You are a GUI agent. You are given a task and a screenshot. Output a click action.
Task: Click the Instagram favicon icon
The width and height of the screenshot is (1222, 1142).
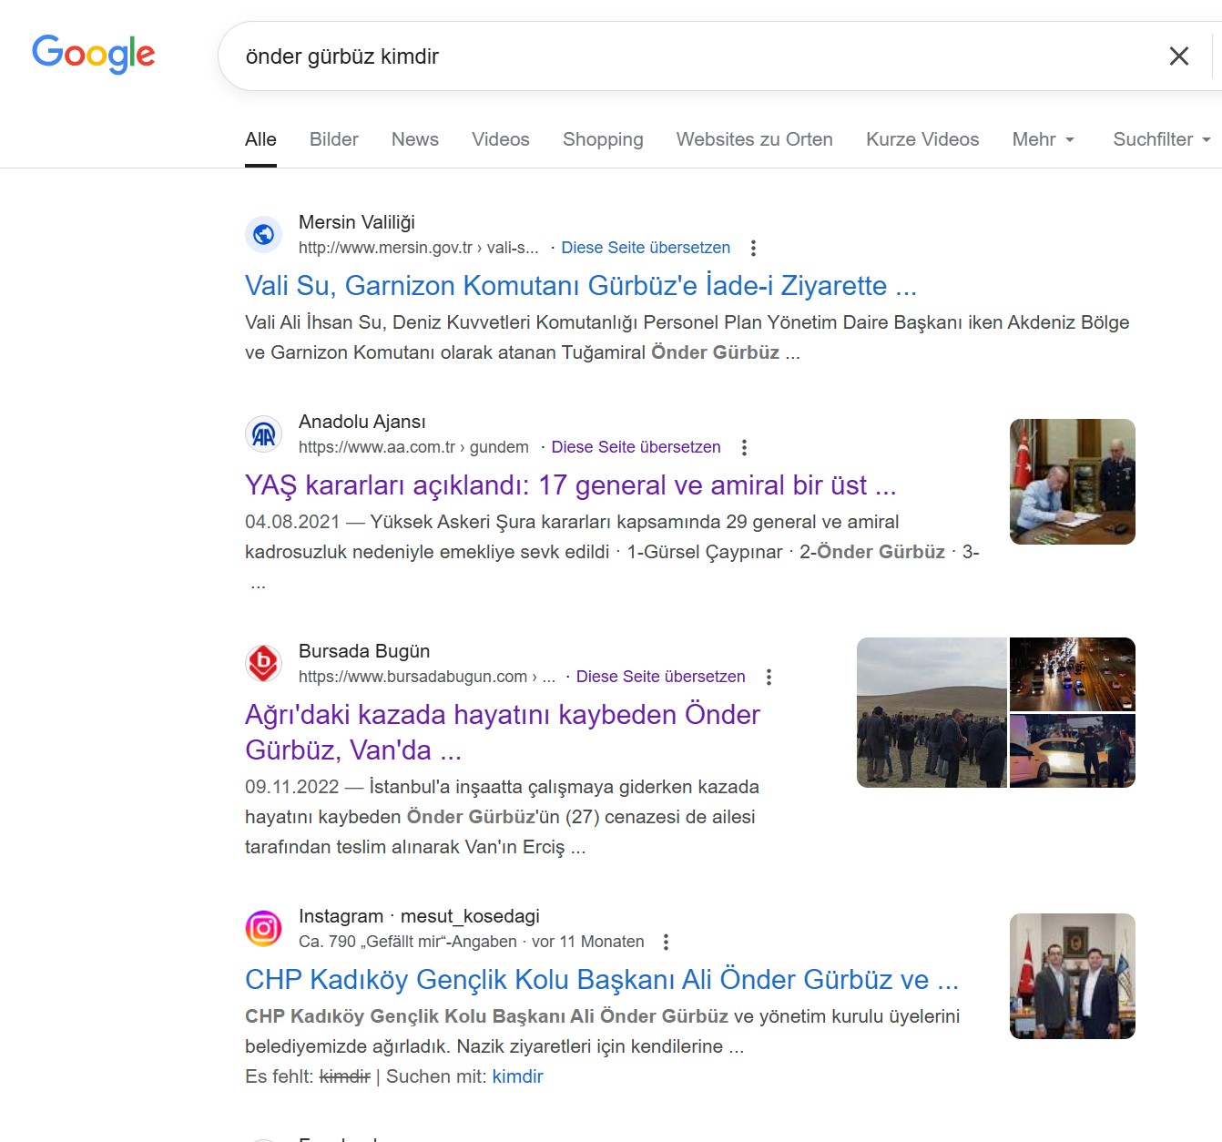(263, 929)
